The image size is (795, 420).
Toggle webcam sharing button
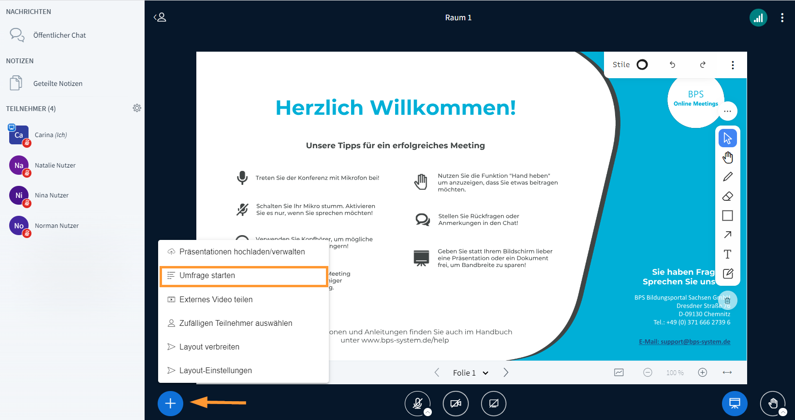coord(456,403)
